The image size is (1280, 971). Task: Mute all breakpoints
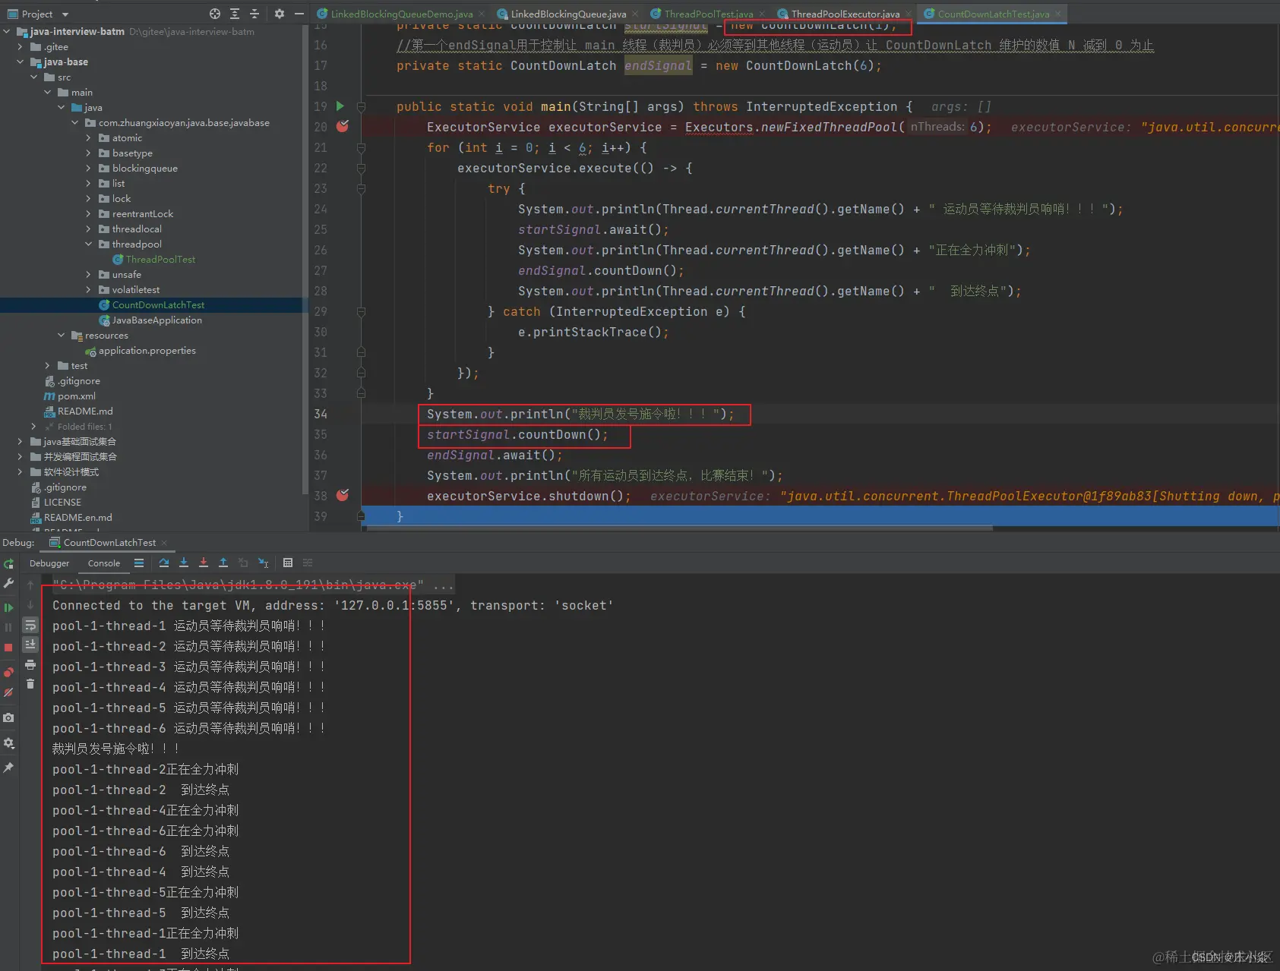point(8,692)
